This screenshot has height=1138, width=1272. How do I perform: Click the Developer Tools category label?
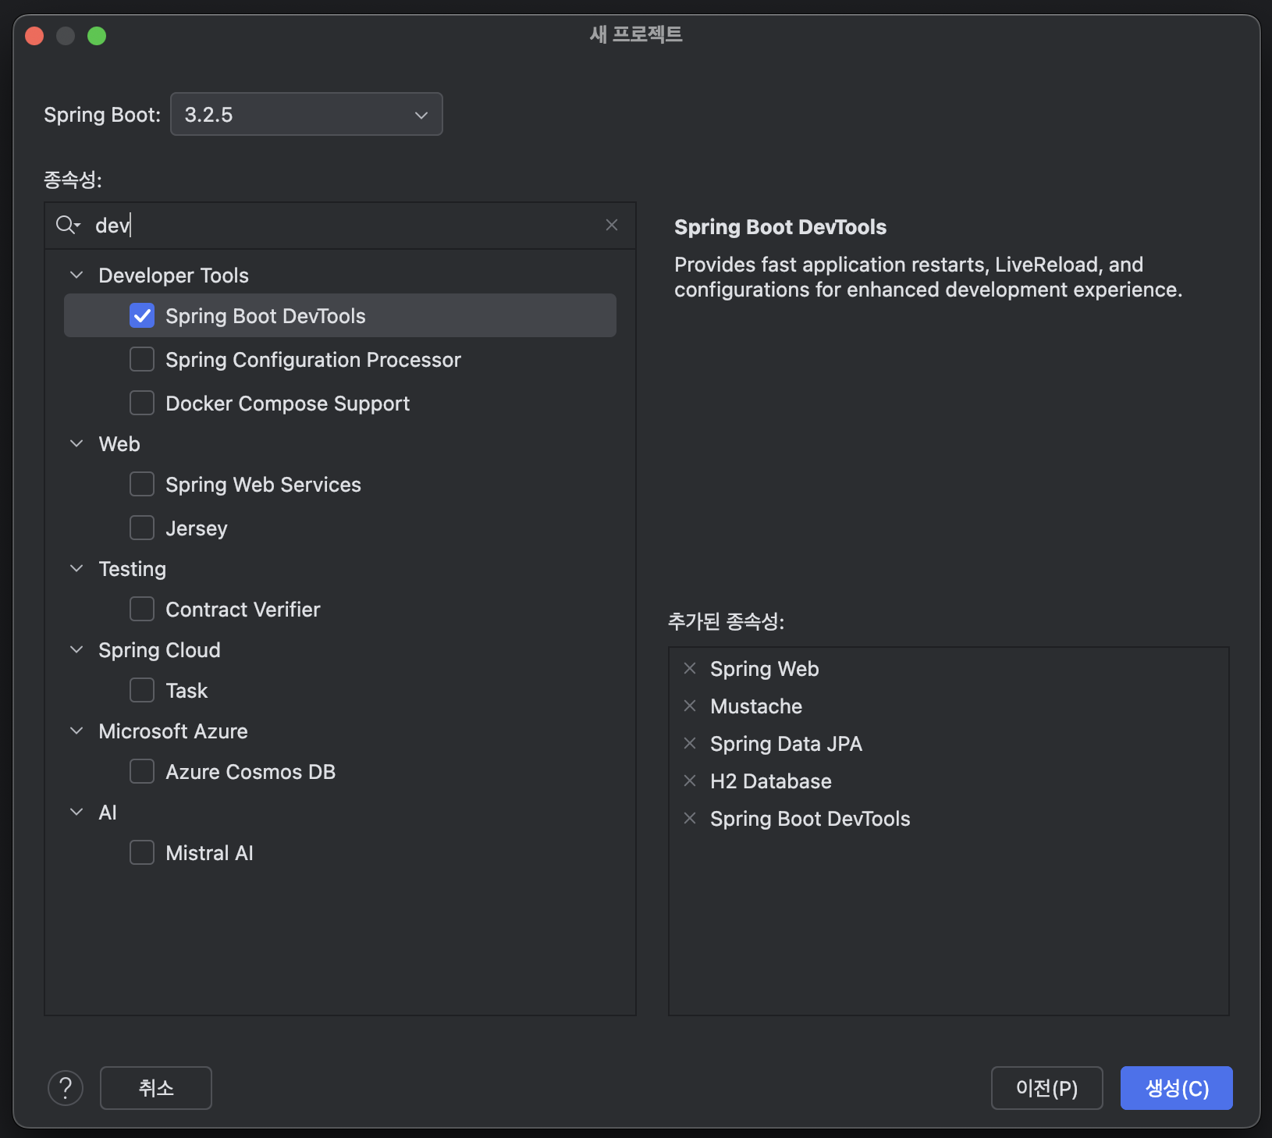(x=173, y=276)
